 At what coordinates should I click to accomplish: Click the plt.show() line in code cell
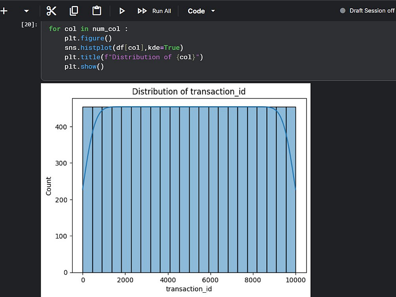[84, 67]
